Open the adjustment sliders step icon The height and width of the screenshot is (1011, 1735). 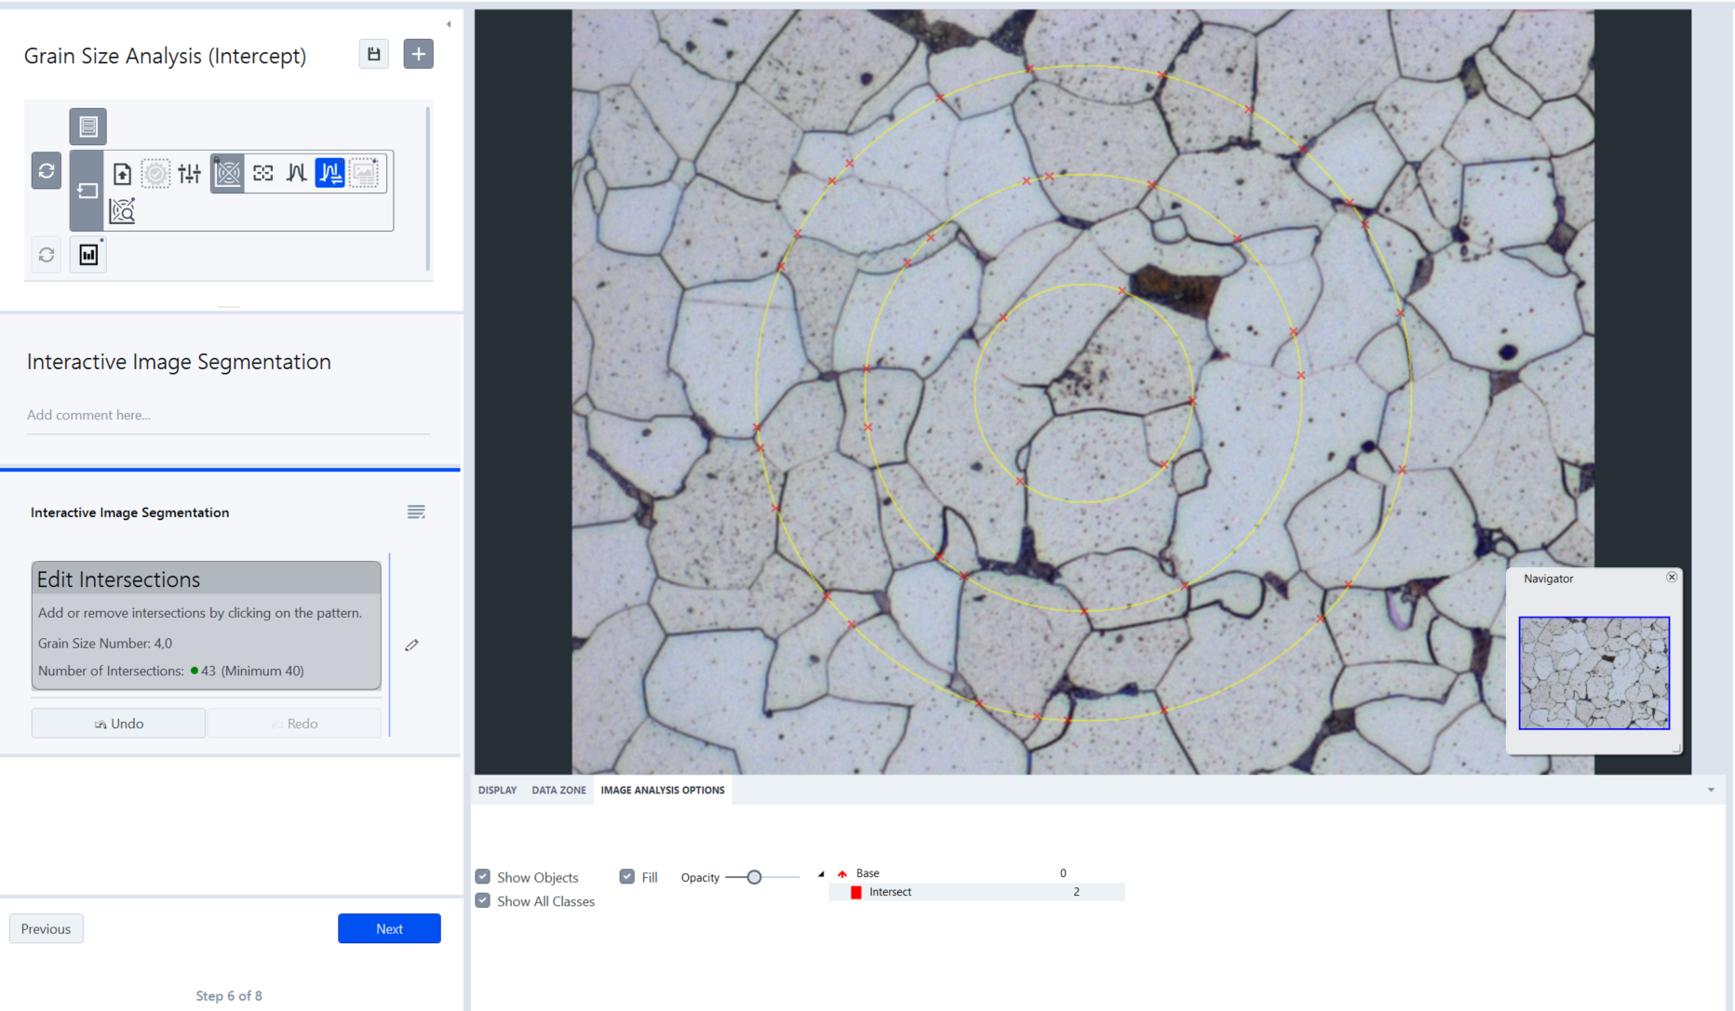(189, 172)
